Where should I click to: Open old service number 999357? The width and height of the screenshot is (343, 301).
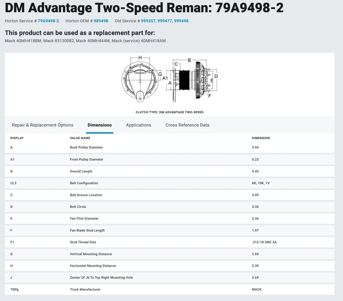(x=148, y=21)
